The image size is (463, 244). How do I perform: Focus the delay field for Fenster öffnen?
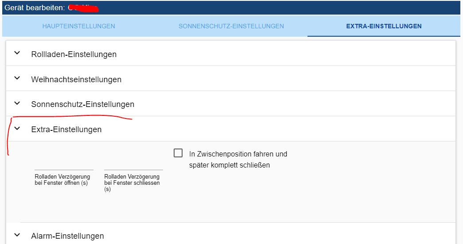[x=64, y=165]
